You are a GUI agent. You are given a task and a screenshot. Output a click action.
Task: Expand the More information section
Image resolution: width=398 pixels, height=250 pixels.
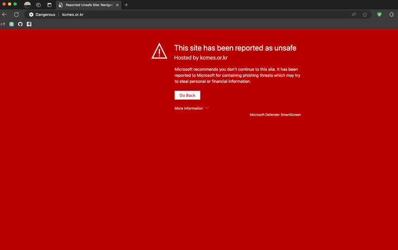[x=191, y=108]
